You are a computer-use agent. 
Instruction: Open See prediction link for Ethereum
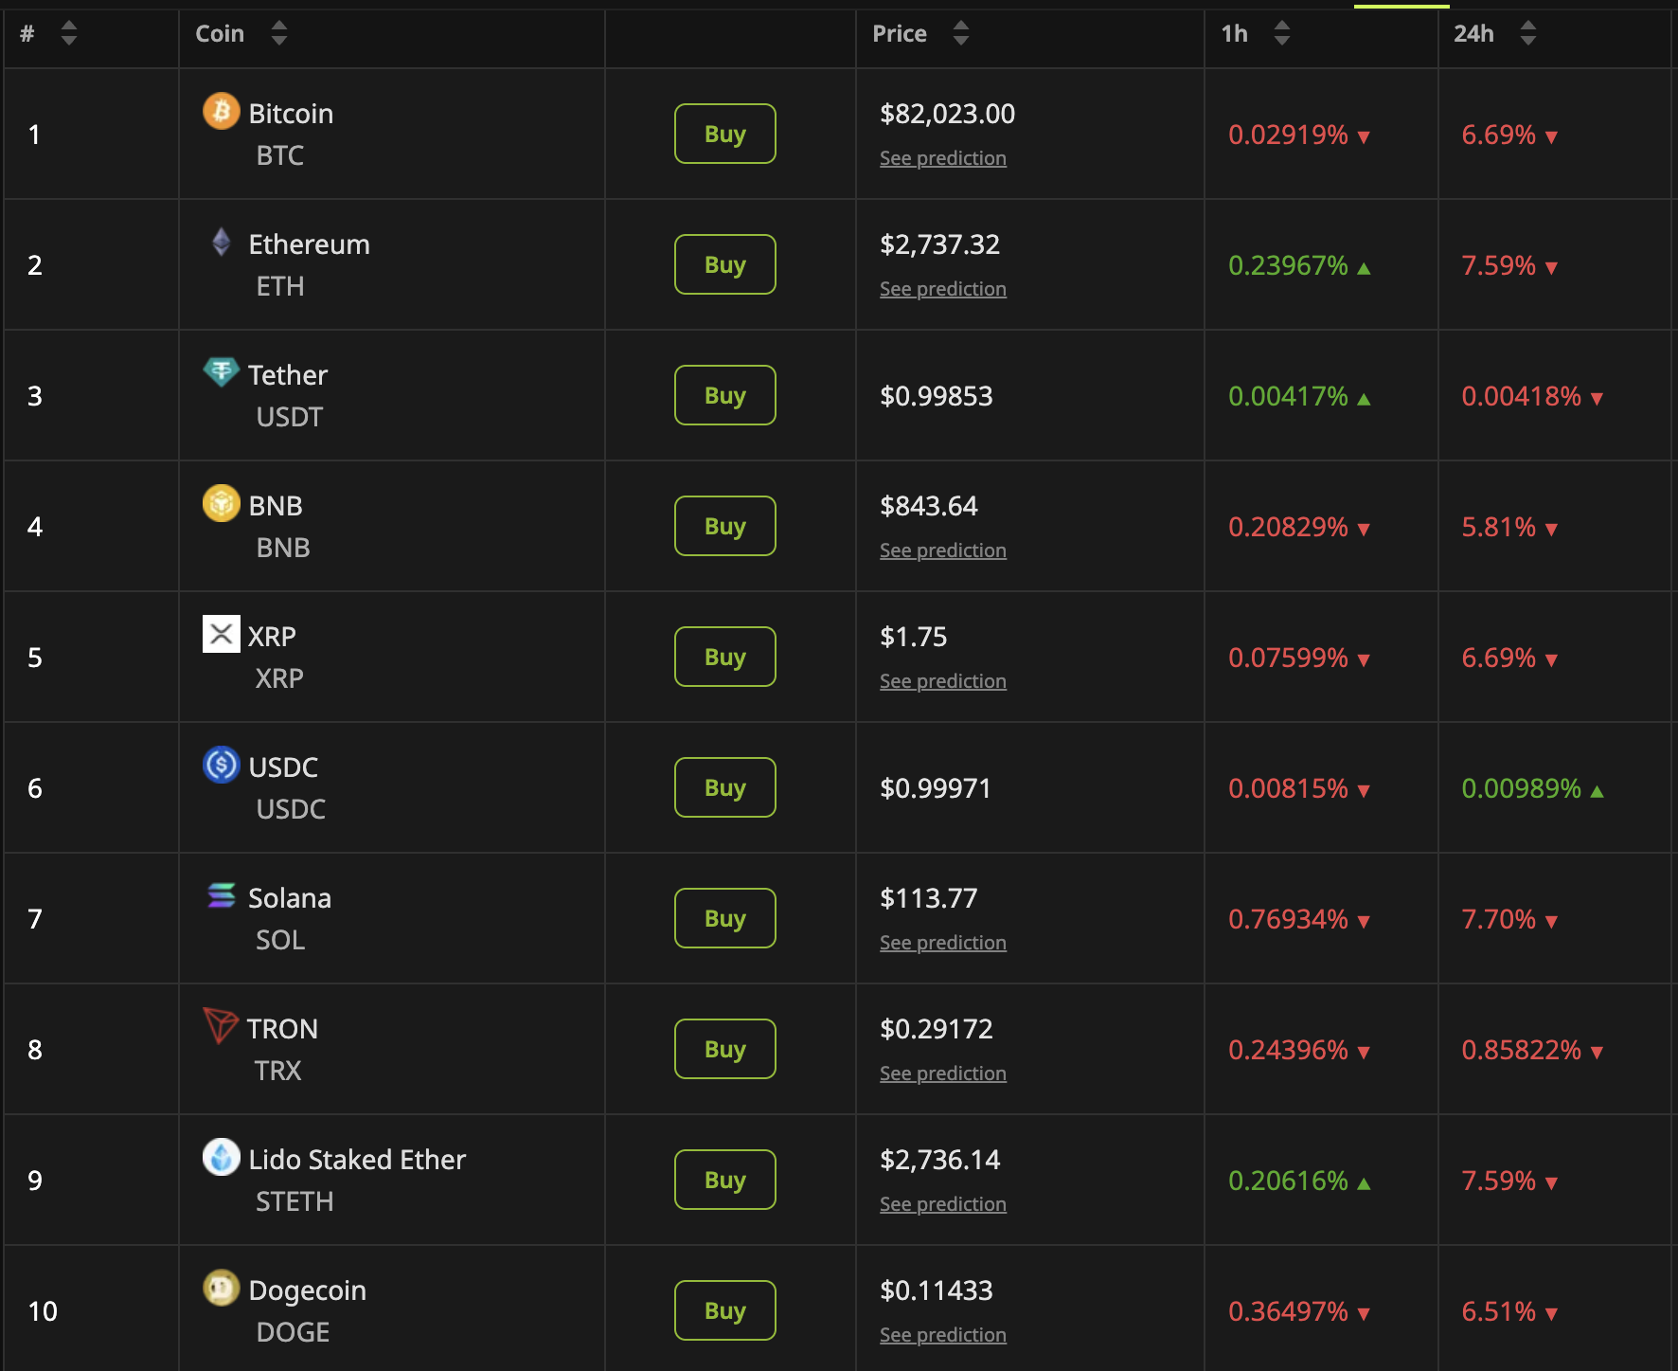942,289
